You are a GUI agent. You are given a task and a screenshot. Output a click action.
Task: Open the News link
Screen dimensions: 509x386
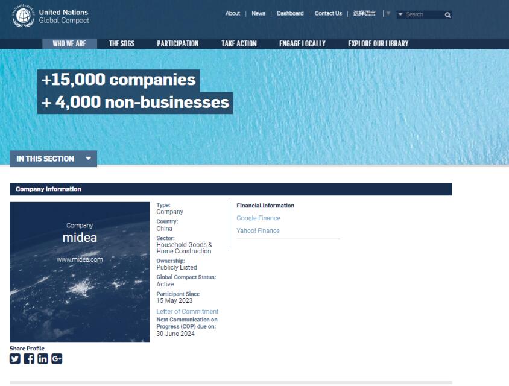[258, 14]
